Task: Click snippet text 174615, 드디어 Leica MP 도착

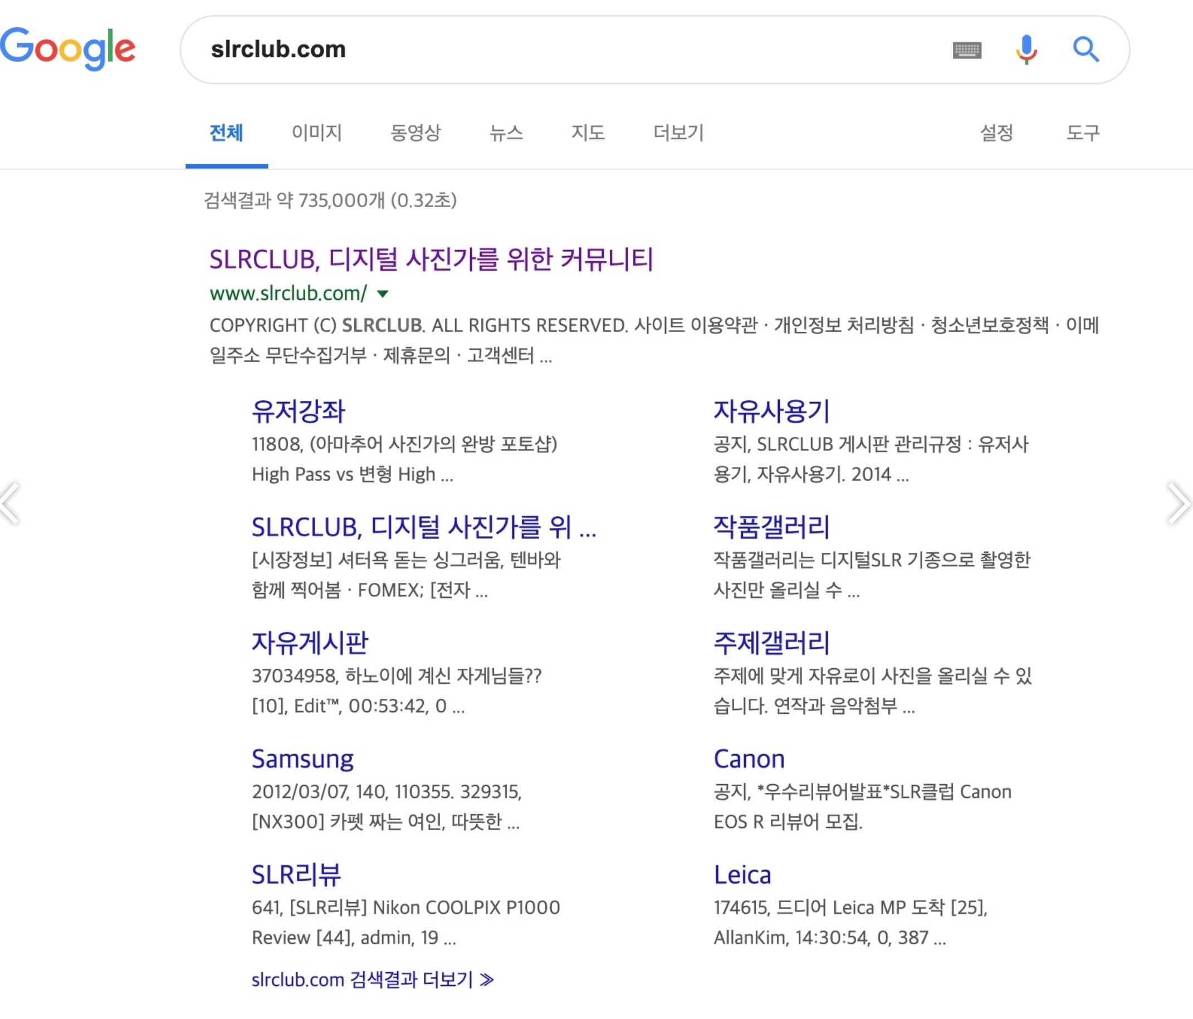Action: (850, 908)
